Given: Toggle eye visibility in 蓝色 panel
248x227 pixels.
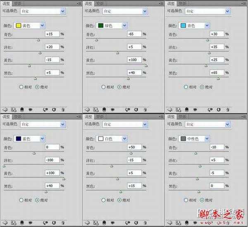Looking at the screenshot, I should pyautogui.click(x=30, y=223).
